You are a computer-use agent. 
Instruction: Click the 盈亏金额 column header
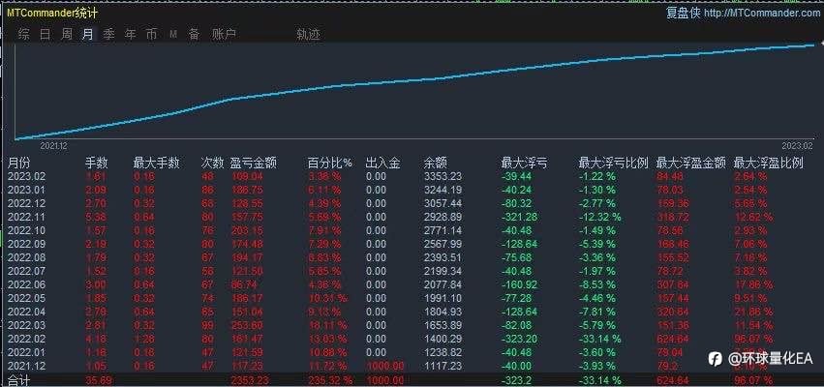(x=254, y=163)
